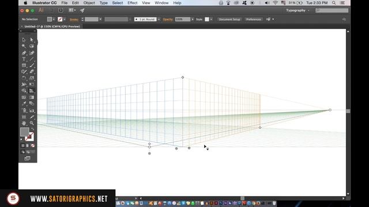Open the Typography workspace switcher
The width and height of the screenshot is (369, 207).
click(298, 10)
